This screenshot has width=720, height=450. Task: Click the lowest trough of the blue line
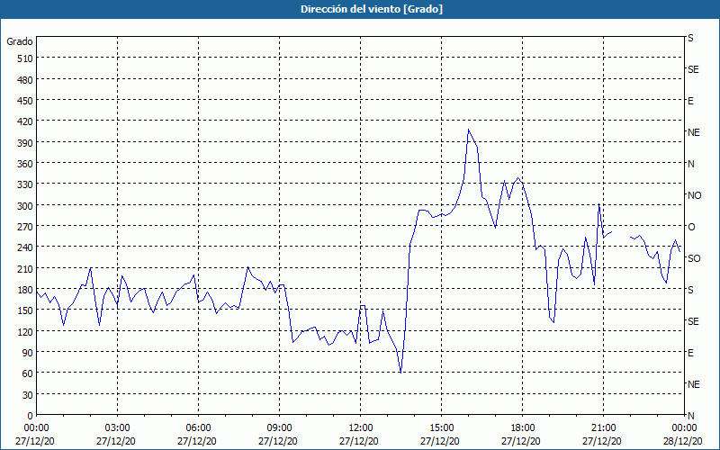tap(400, 373)
